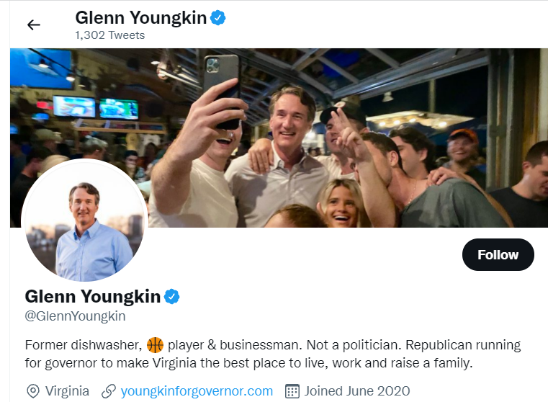Viewport: 548px width, 402px height.
Task: Click the verified badge beside the profile name
Action: (172, 296)
